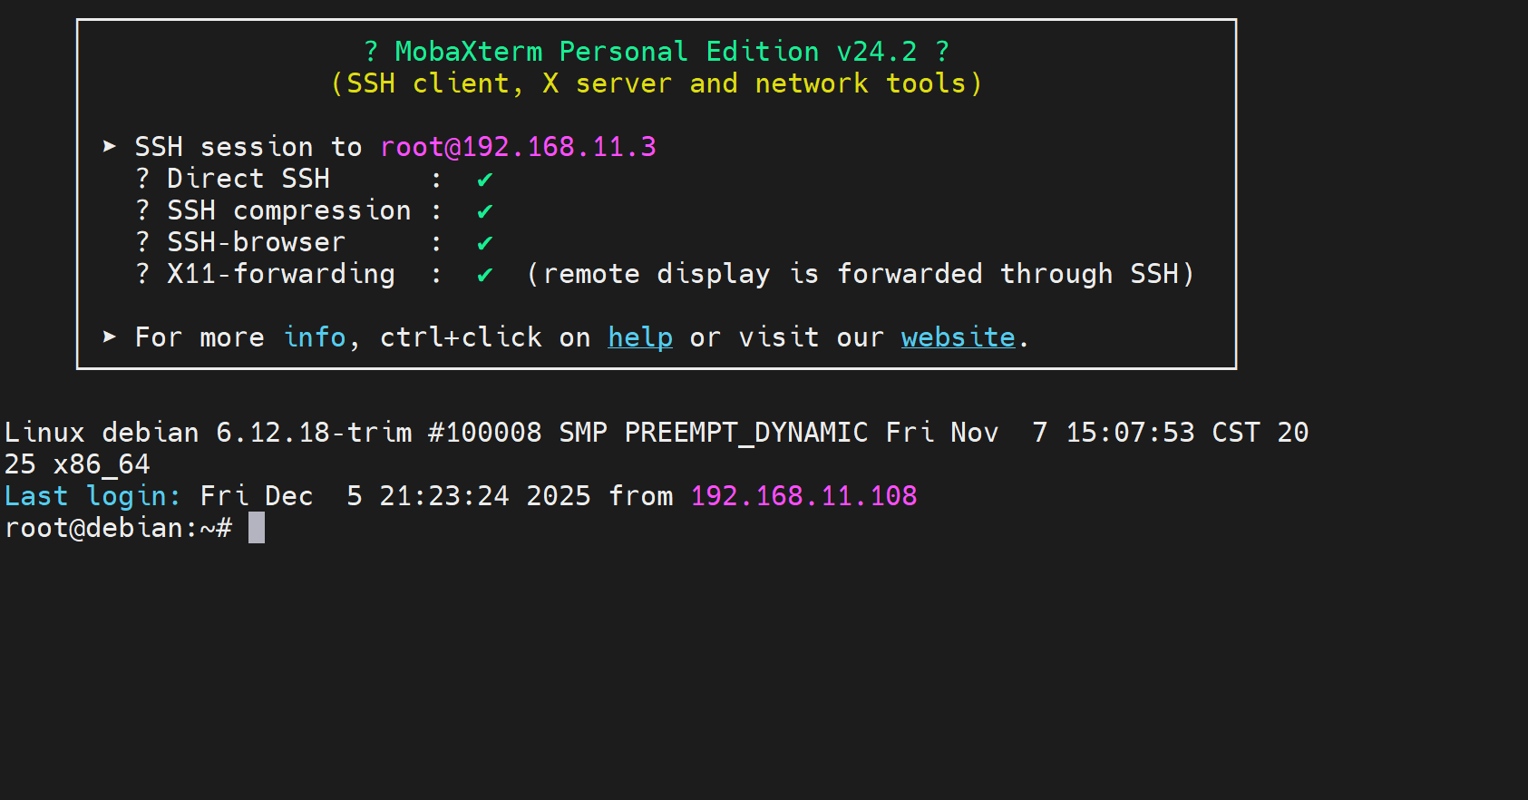This screenshot has height=800, width=1528.
Task: Click the question mark before Direct SSH
Action: click(142, 179)
